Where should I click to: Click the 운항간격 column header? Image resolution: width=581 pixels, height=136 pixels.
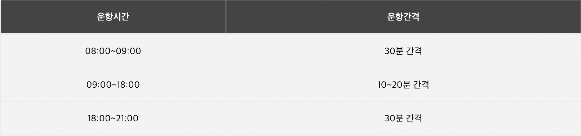(x=403, y=17)
